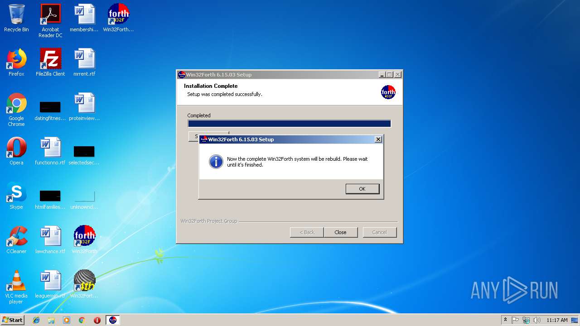Select the Google Chrome desktop shortcut
This screenshot has height=326, width=580.
pyautogui.click(x=16, y=110)
